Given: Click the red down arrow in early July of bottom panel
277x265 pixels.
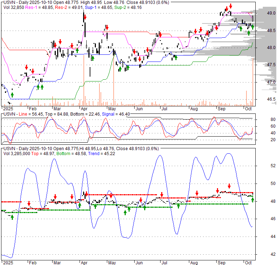Looking at the screenshot, I should [162, 194].
